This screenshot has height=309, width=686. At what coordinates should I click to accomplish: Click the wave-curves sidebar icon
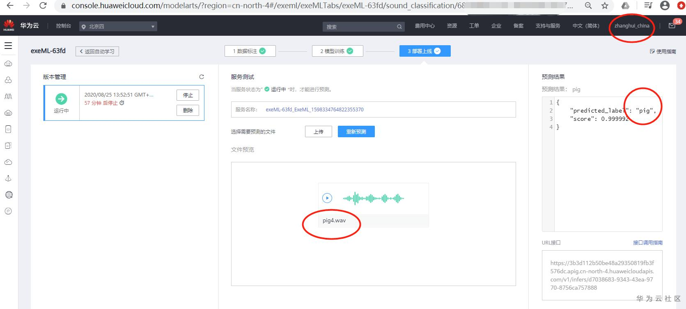tap(8, 97)
